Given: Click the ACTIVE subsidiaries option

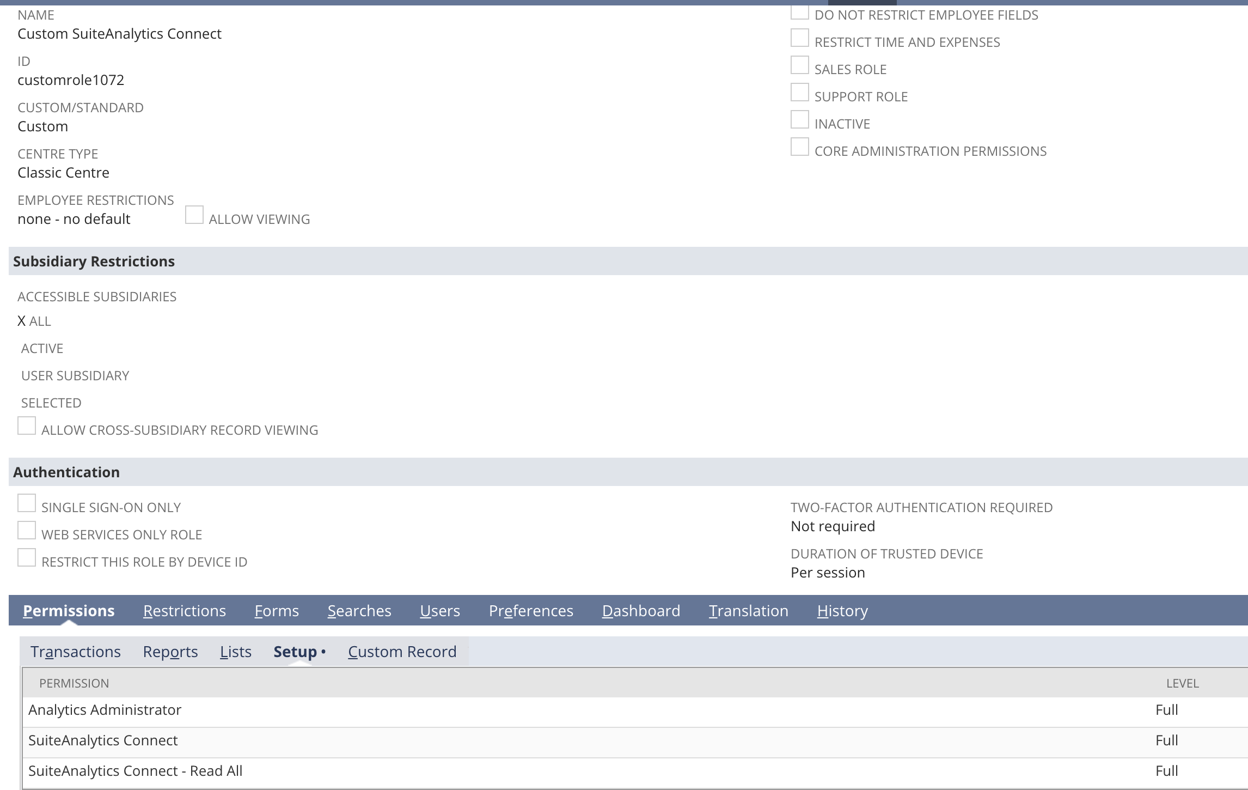Looking at the screenshot, I should pos(42,348).
